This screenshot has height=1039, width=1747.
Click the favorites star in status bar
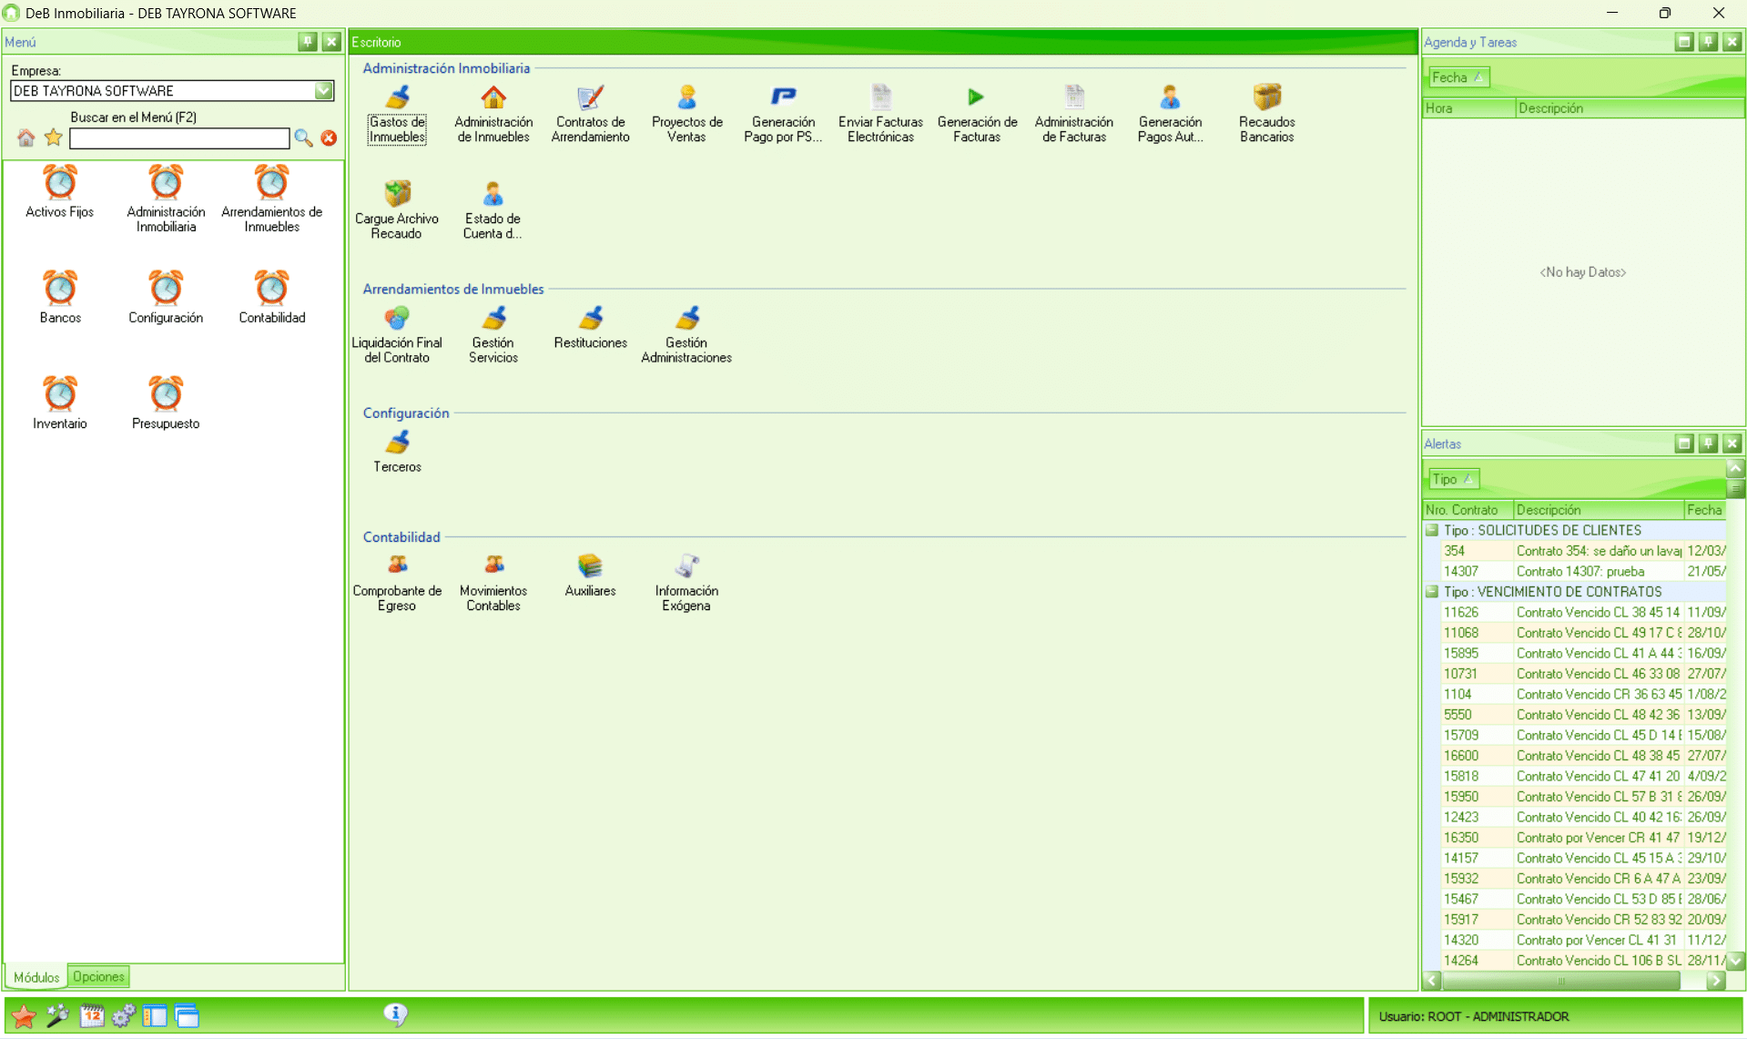[x=24, y=1016]
